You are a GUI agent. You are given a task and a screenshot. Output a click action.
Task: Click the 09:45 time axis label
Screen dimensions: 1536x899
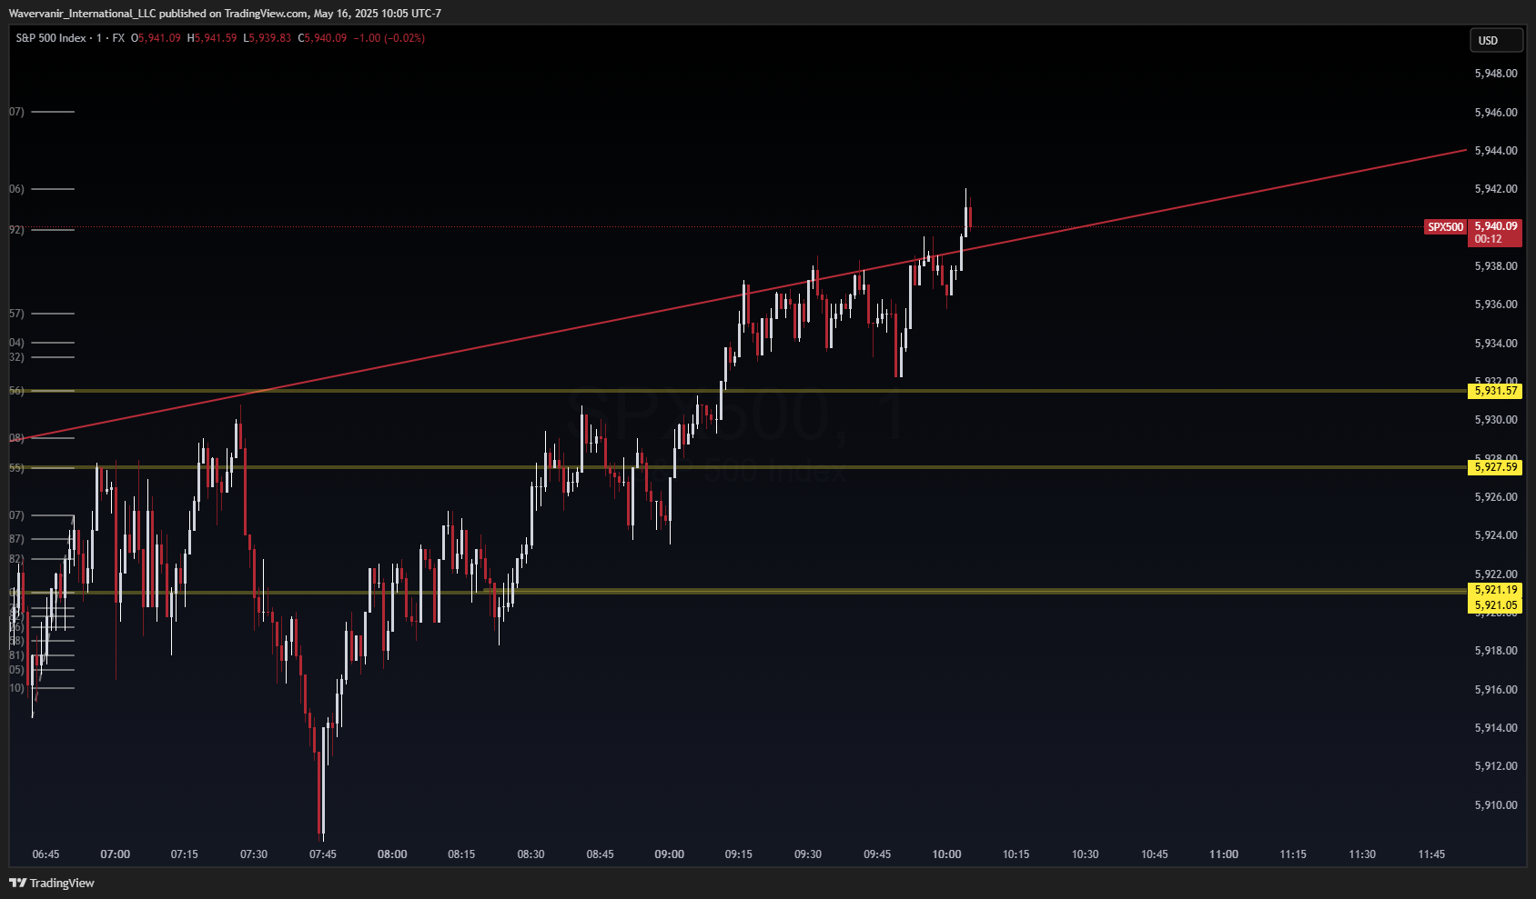(877, 854)
